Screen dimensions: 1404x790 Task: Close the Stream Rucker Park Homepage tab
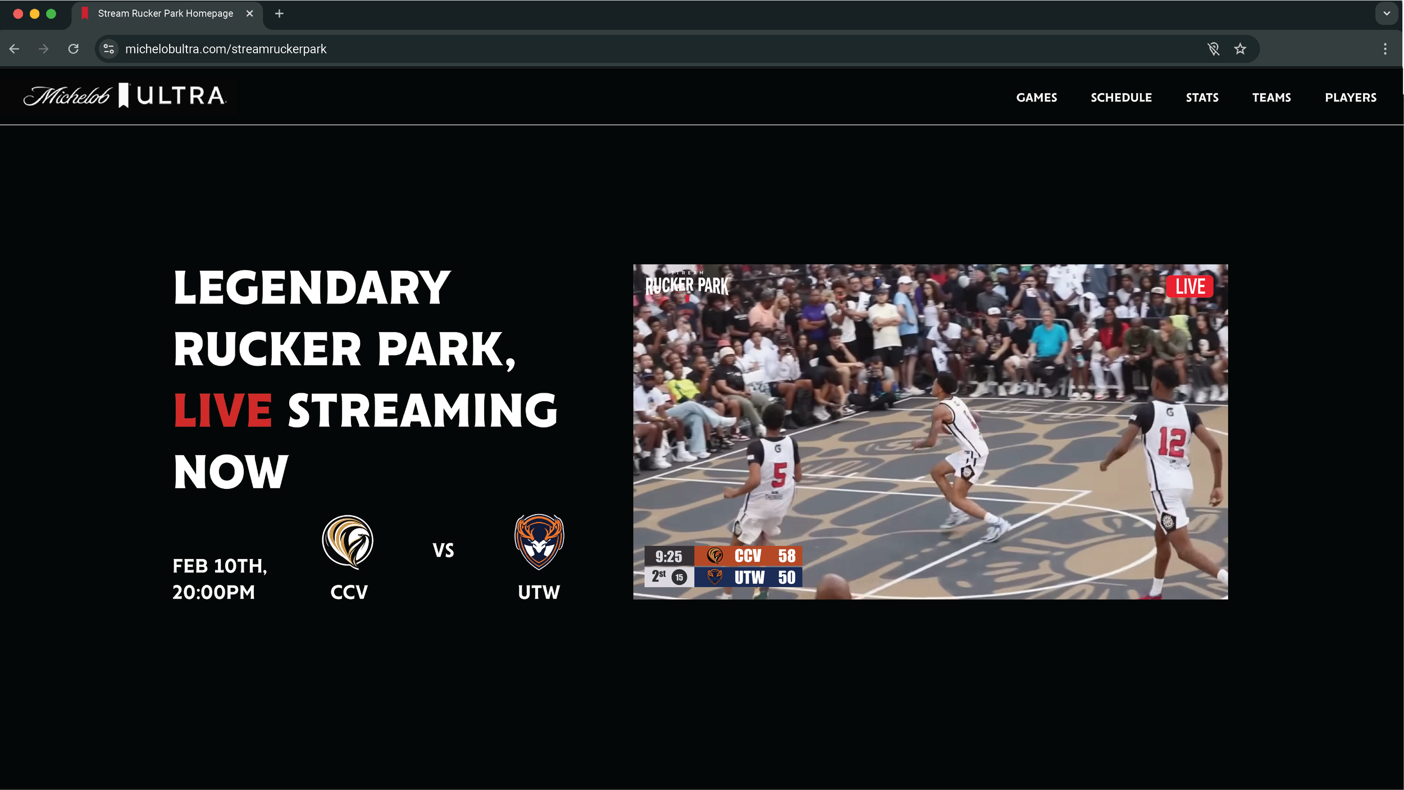pos(250,13)
